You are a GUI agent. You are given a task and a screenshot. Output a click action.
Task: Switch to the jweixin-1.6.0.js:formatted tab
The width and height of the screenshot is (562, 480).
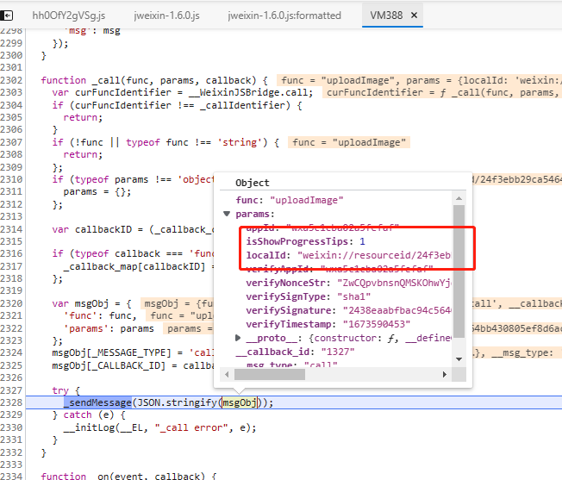click(x=284, y=16)
